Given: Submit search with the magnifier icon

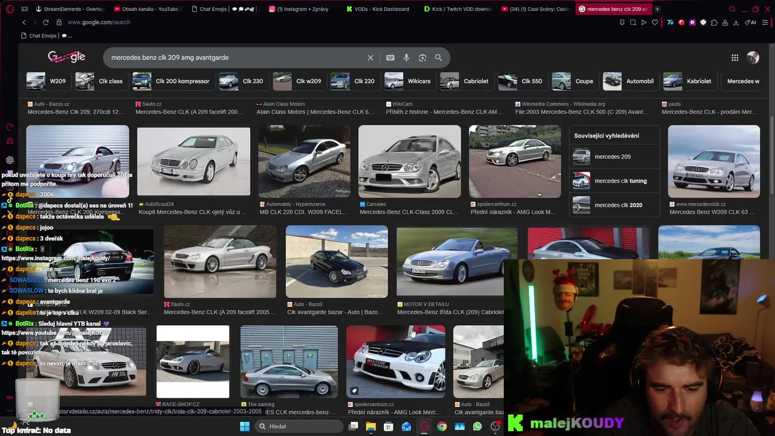Looking at the screenshot, I should (438, 58).
